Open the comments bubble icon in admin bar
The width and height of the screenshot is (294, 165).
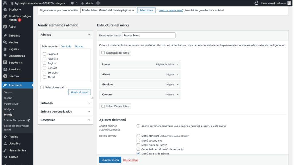click(x=72, y=3)
